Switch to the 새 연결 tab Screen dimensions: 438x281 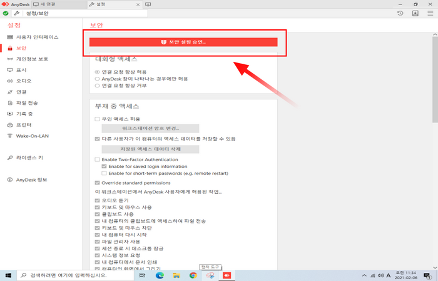[59, 4]
